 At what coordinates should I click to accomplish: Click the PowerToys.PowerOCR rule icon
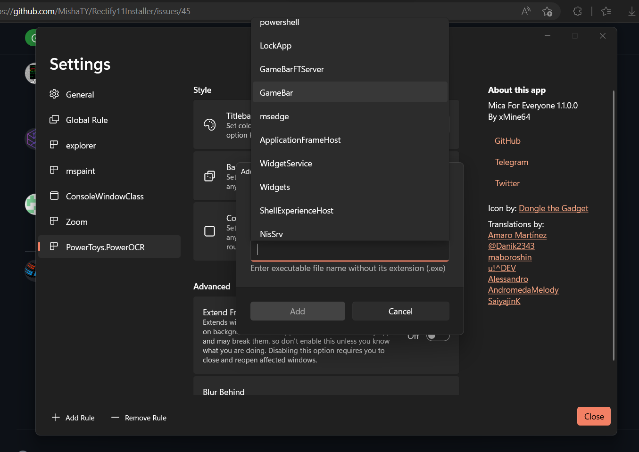click(54, 247)
